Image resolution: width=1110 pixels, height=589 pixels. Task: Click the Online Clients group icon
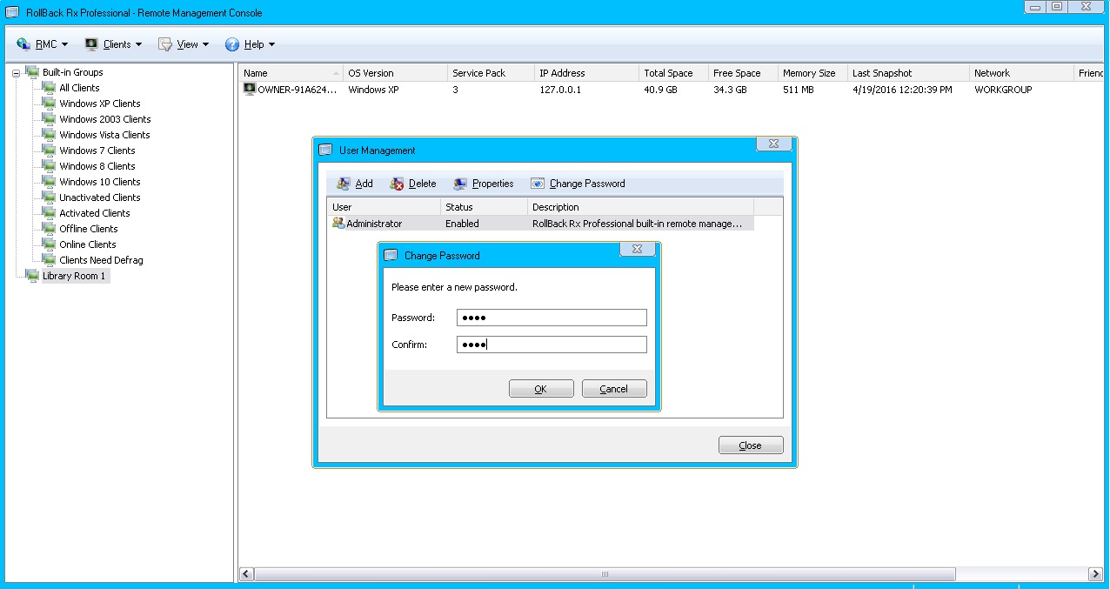pos(49,244)
